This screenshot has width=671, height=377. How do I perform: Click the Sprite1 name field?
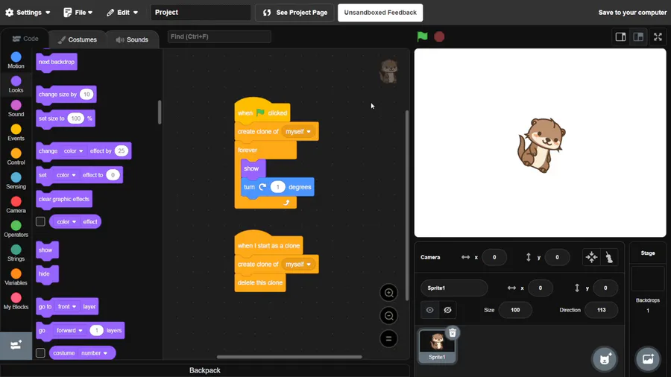[x=454, y=288]
